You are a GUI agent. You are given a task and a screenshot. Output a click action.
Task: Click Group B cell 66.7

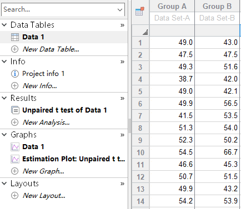(x=217, y=152)
